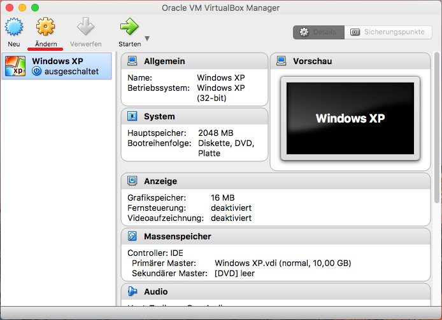Switch to the Details view

tap(318, 32)
